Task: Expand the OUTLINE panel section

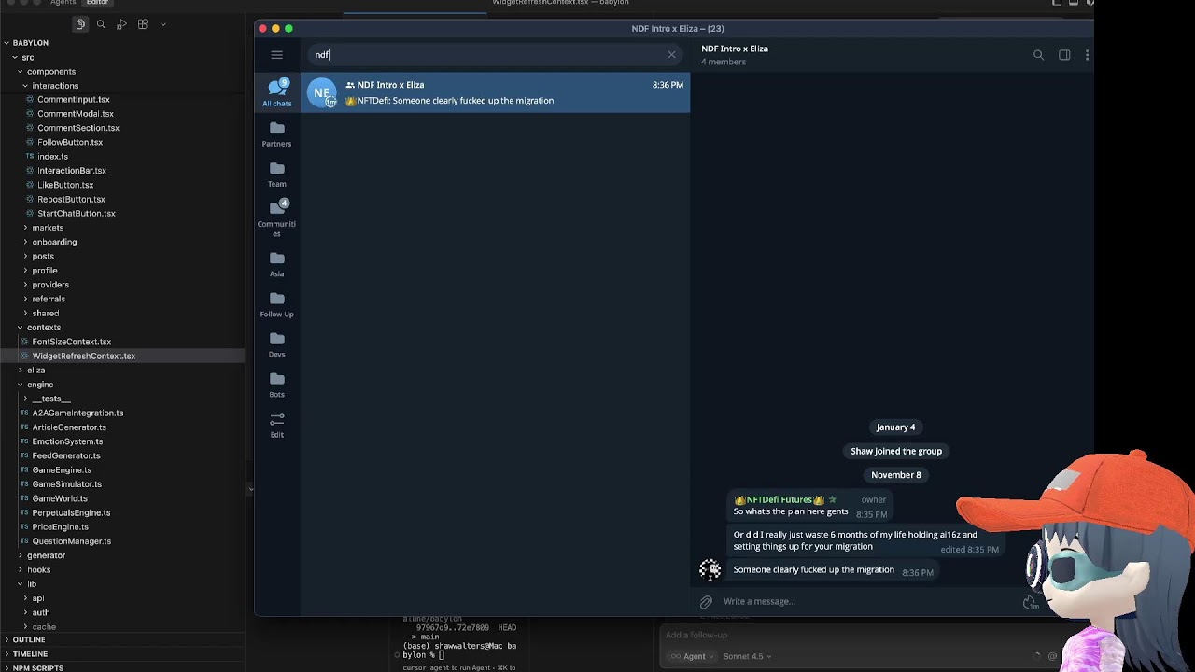Action: (29, 640)
